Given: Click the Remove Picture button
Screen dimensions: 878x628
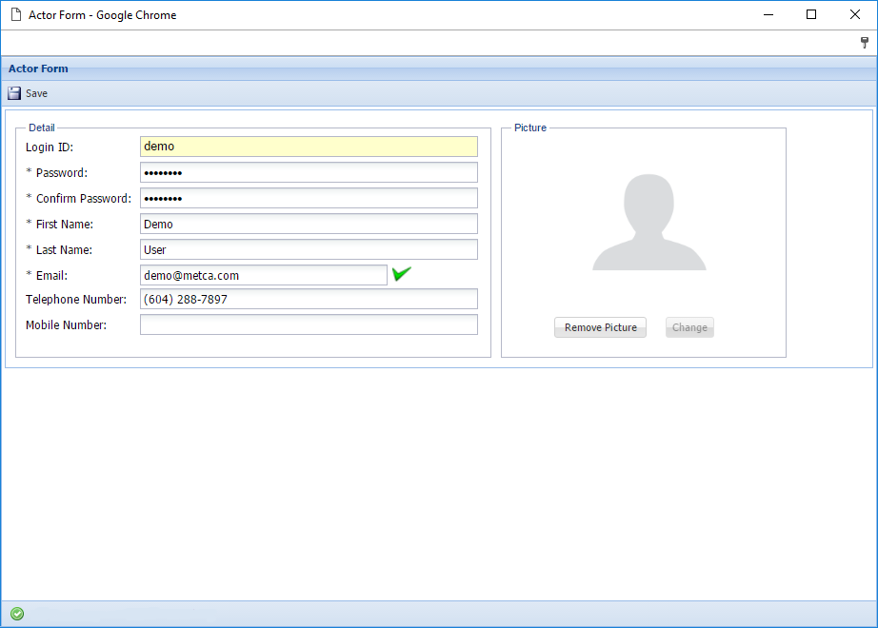Looking at the screenshot, I should 600,326.
